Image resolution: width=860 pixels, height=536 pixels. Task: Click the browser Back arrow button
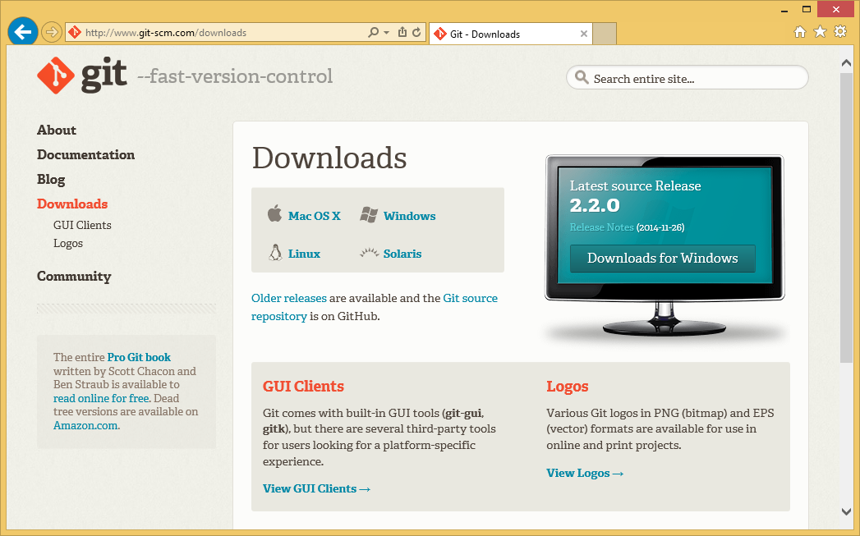point(22,32)
